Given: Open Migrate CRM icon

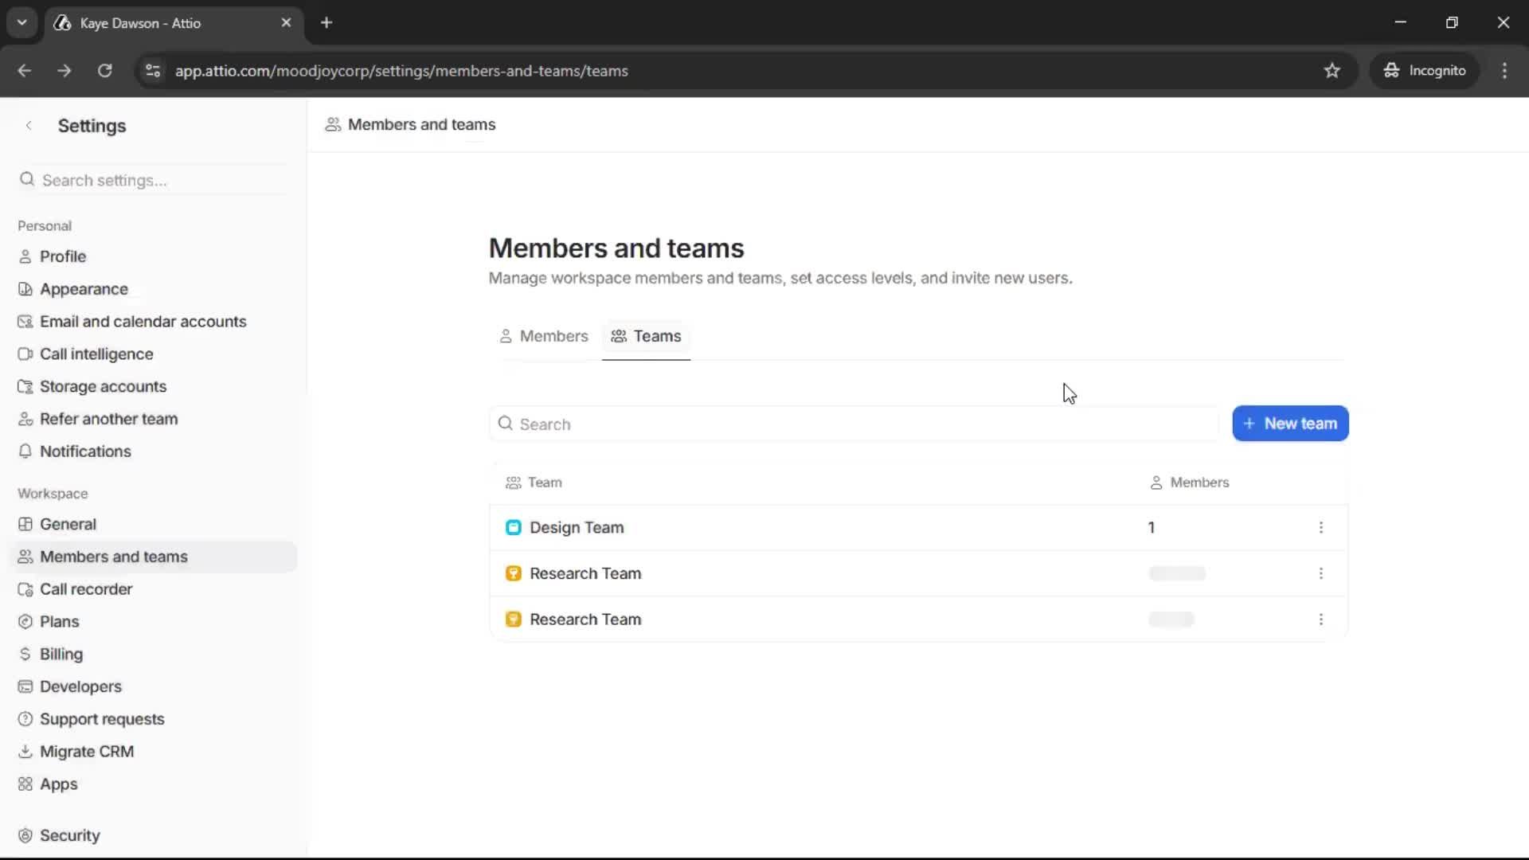Looking at the screenshot, I should click(25, 751).
